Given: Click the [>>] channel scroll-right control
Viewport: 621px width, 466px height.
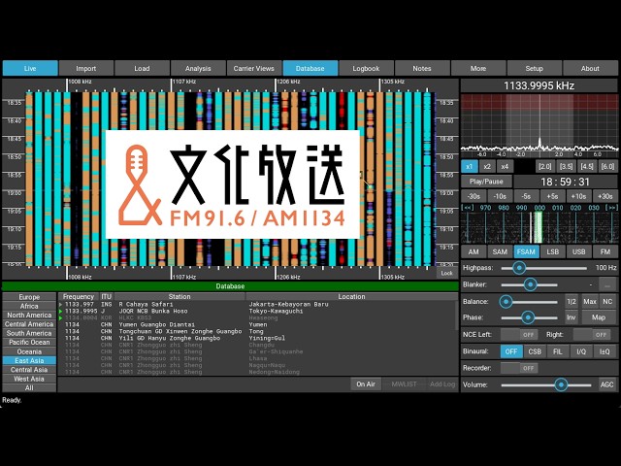Looking at the screenshot, I should click(610, 208).
